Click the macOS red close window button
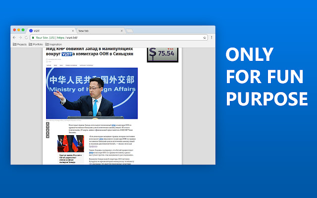Image resolution: width=317 pixels, height=198 pixels. (14, 30)
